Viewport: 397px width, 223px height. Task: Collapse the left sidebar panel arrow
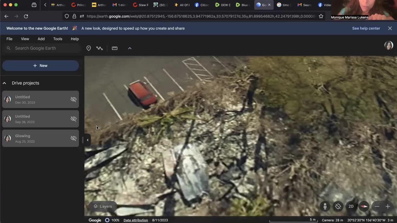87,140
